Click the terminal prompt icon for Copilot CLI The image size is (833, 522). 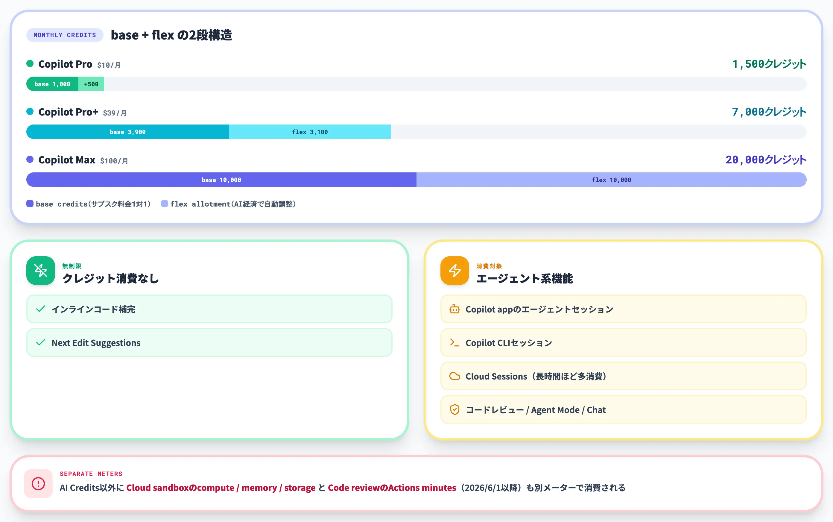pyautogui.click(x=454, y=342)
